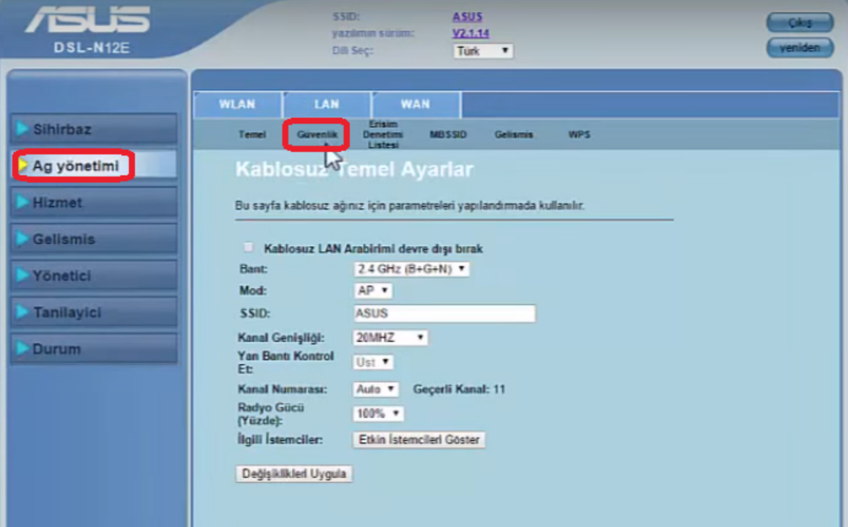Open the Yan Bantı Kontrol Et dropdown

point(374,362)
